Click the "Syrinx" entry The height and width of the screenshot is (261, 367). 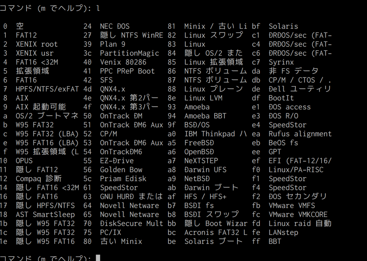[x=281, y=62]
